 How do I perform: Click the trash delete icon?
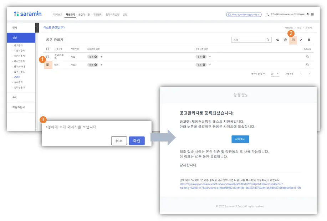[309, 40]
